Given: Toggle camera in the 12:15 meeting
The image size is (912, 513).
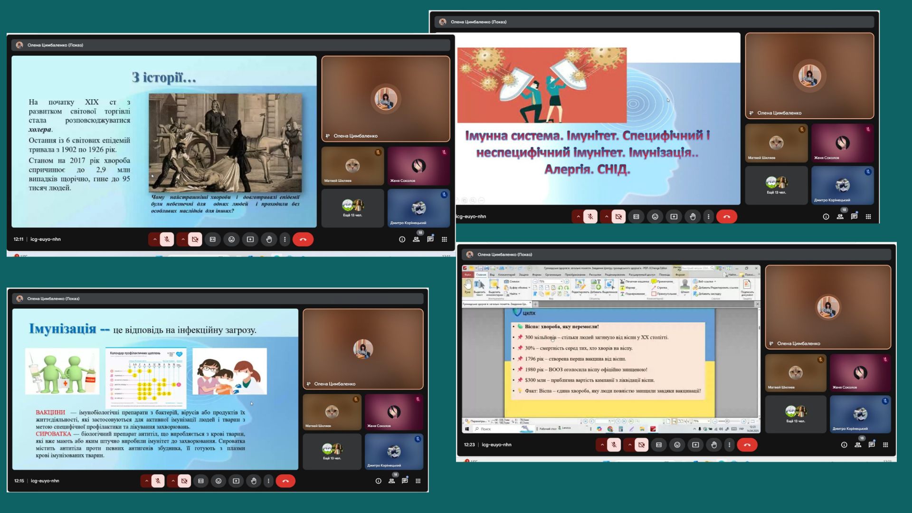Looking at the screenshot, I should (x=184, y=481).
